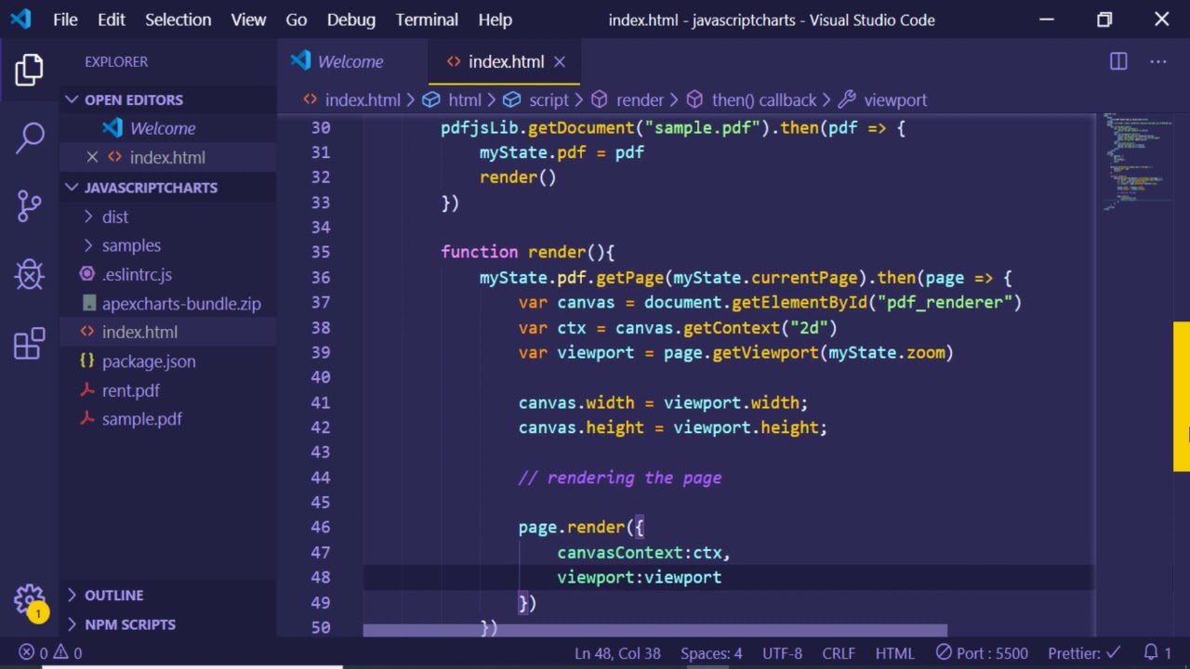The height and width of the screenshot is (669, 1190).
Task: Collapse the Open Editors section
Action: [133, 99]
